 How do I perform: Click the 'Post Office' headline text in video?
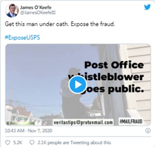[114, 65]
